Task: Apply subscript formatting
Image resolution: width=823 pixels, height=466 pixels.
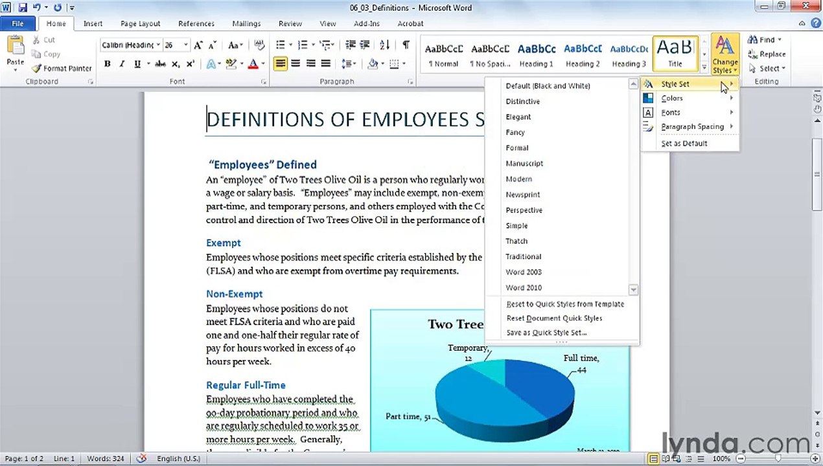Action: click(x=176, y=64)
